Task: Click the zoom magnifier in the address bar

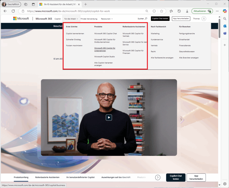Action: point(147,11)
